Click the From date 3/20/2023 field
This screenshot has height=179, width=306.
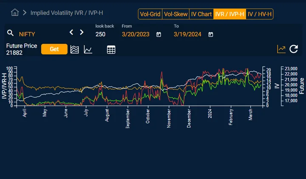pyautogui.click(x=136, y=34)
